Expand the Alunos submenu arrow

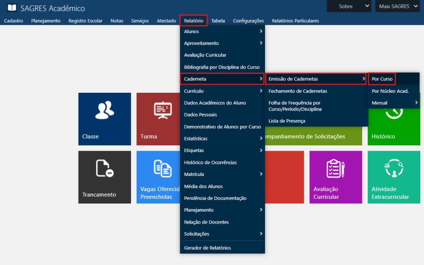(260, 31)
